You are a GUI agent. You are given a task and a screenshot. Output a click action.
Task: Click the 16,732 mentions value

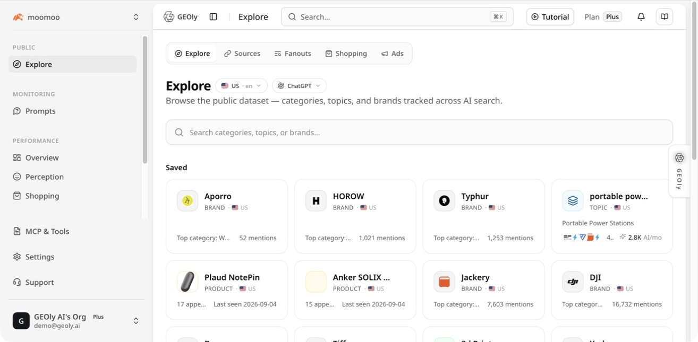[x=637, y=304]
